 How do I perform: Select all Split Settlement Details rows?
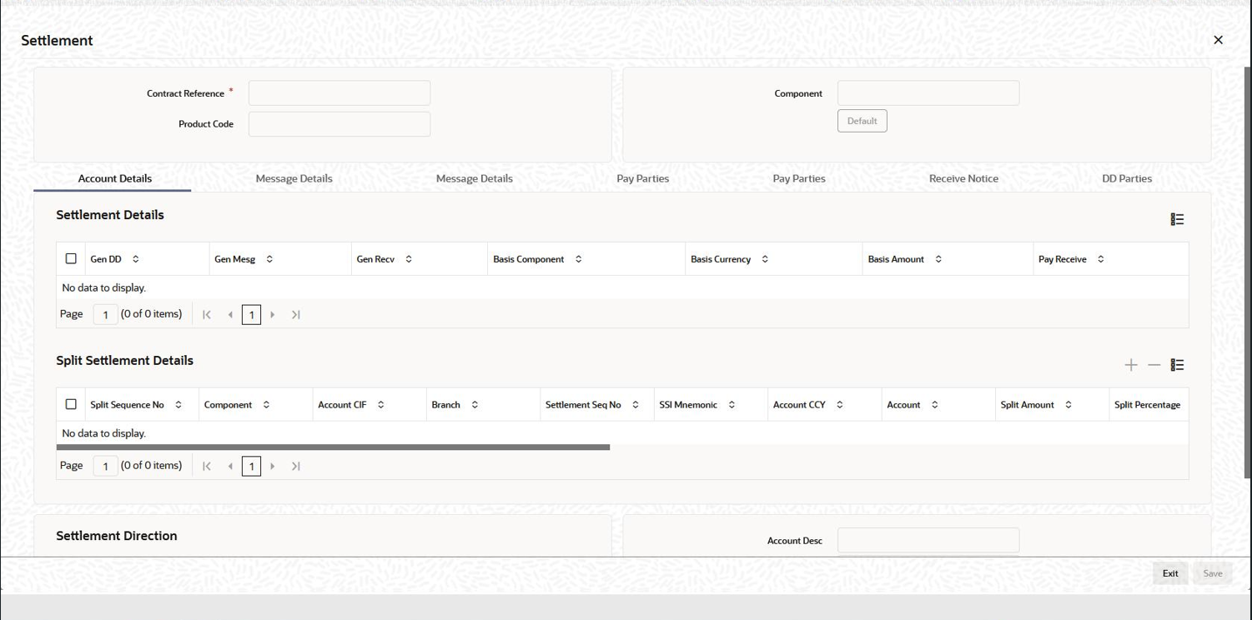[x=71, y=404]
